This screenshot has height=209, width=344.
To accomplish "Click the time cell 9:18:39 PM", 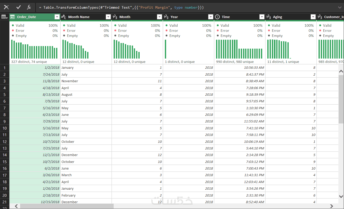I will pyautogui.click(x=240, y=94).
